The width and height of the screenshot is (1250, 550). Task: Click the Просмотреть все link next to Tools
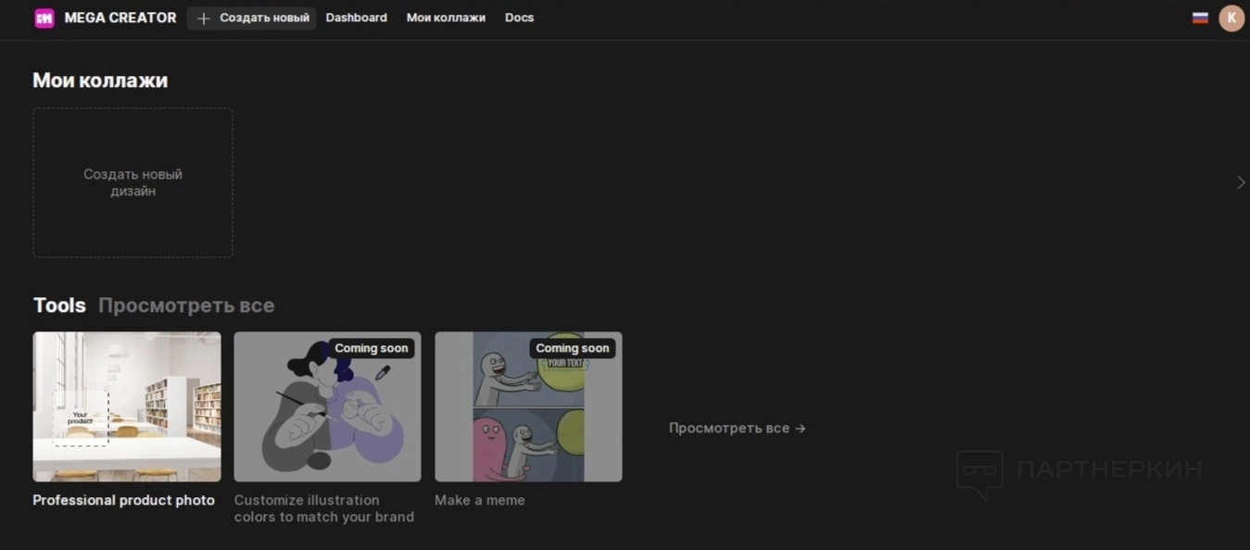[x=186, y=306]
